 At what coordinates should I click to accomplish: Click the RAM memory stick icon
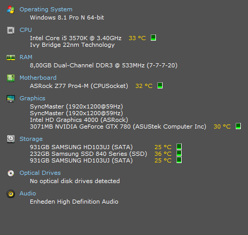pyautogui.click(x=11, y=58)
